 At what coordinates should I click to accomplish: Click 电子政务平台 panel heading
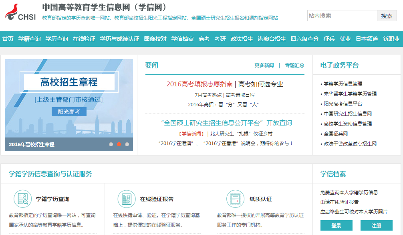(x=340, y=65)
